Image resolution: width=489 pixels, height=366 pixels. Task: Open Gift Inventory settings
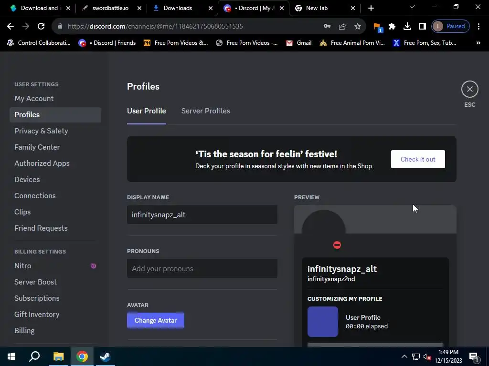coord(55,315)
